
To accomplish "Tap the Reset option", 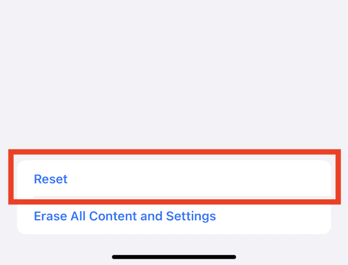I will [51, 179].
